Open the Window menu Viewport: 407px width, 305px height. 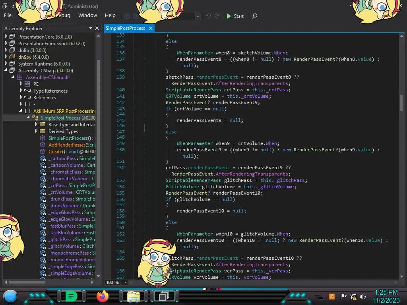(87, 15)
